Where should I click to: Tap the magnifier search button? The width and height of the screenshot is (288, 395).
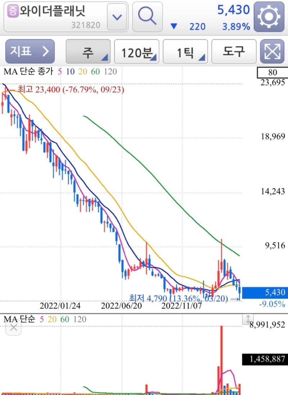(x=147, y=17)
